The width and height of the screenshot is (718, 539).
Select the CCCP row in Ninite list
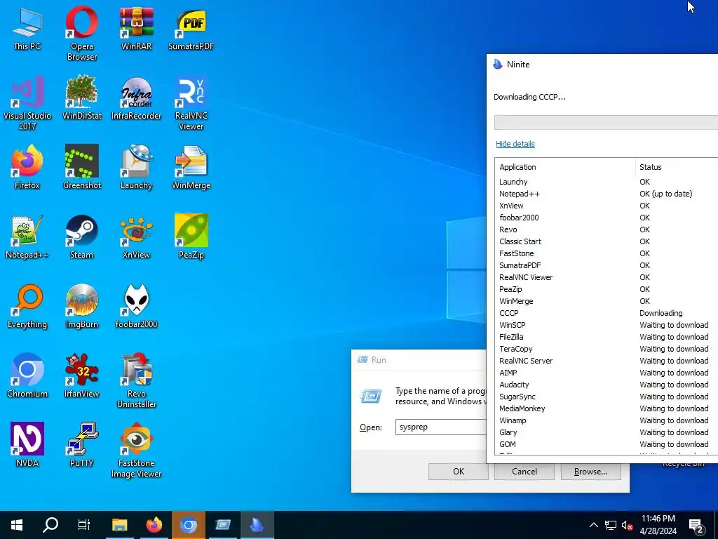point(607,313)
